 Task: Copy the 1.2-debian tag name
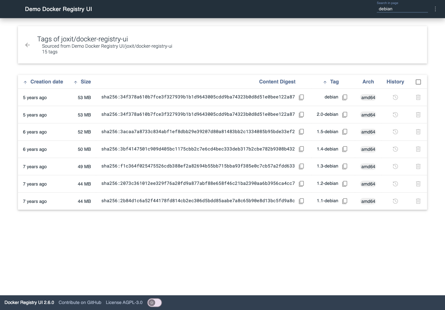(345, 184)
